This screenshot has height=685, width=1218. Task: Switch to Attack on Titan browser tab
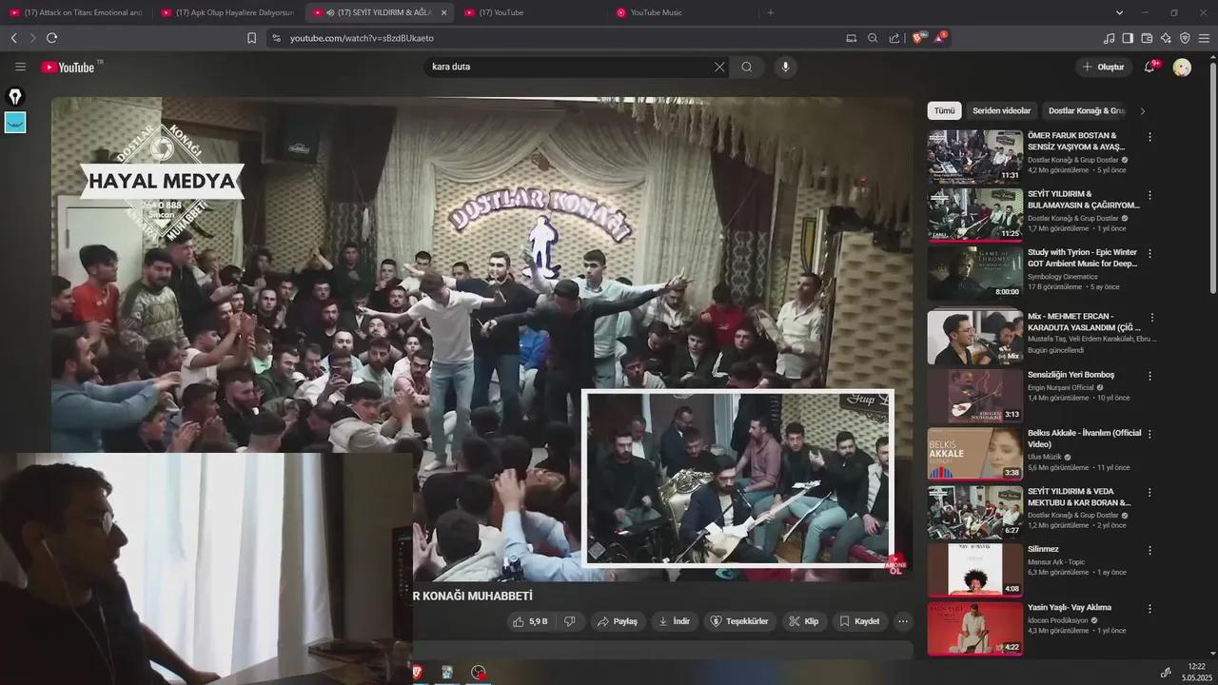[x=76, y=12]
